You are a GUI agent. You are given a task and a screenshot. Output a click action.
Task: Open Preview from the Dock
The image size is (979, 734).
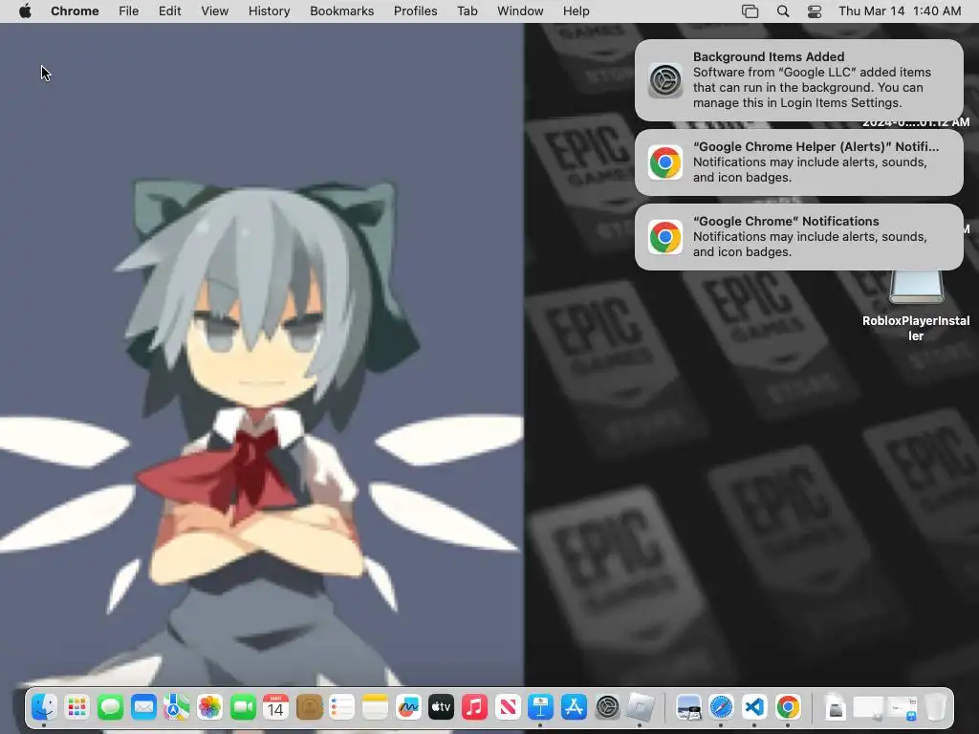pos(688,707)
